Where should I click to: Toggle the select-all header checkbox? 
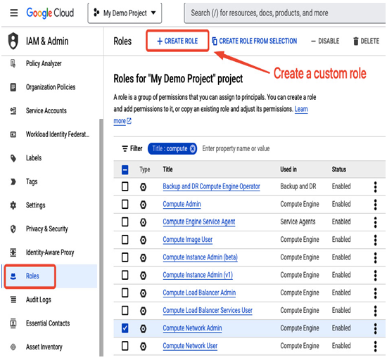[x=125, y=169]
